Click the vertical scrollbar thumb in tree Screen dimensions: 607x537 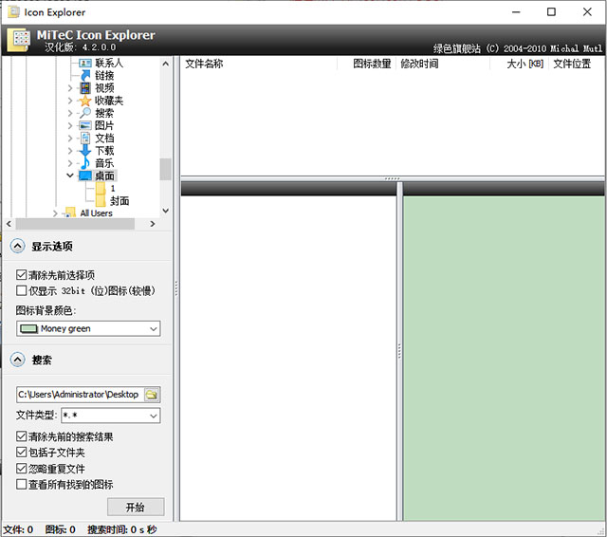coord(165,169)
